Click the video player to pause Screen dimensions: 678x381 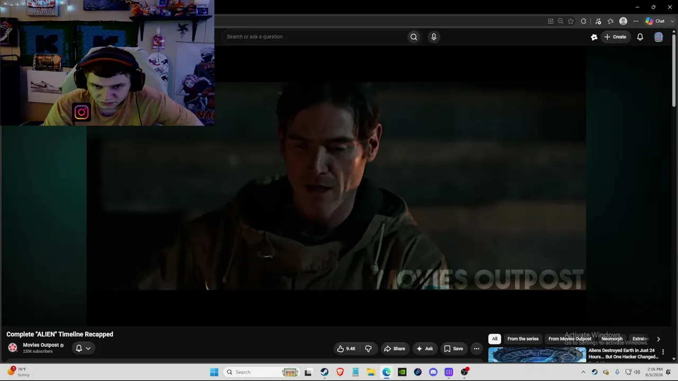(x=336, y=185)
